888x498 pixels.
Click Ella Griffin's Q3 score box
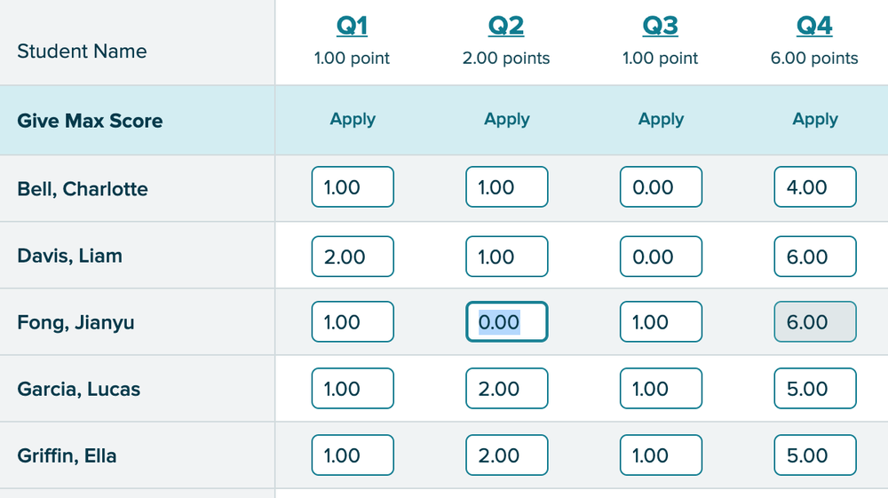click(x=661, y=455)
